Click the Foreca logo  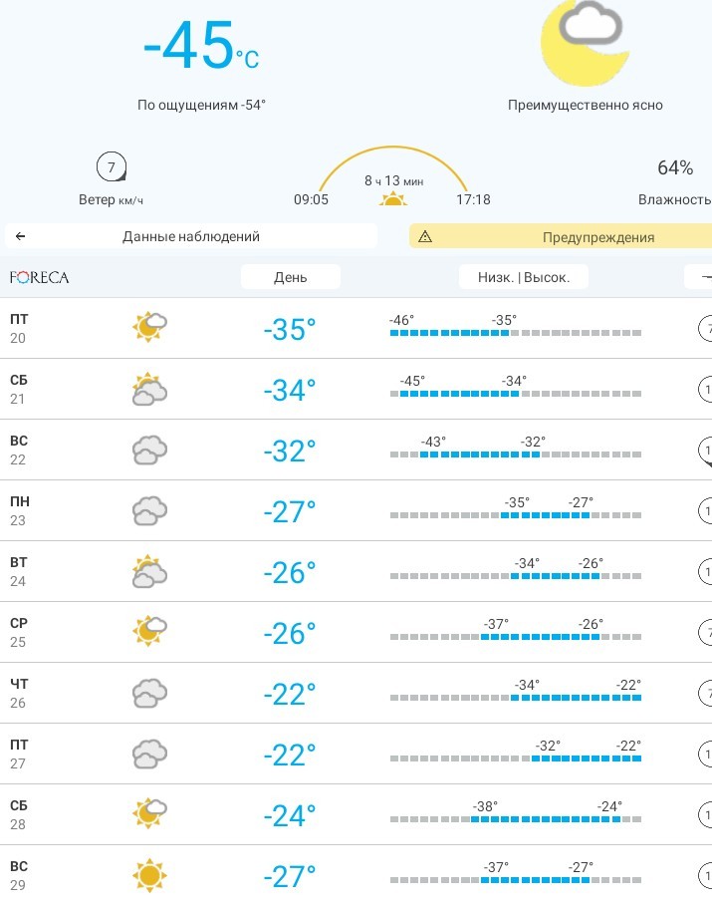(x=40, y=277)
